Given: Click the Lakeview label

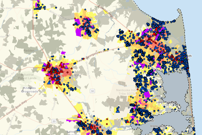Looking at the screenshot, I should 74,132.
